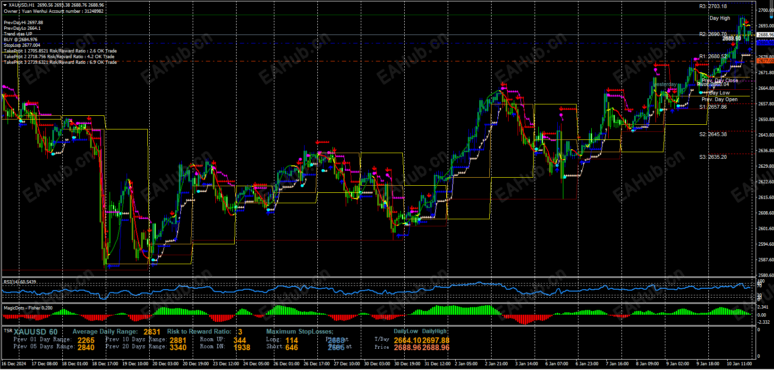The width and height of the screenshot is (774, 370).
Task: Click the Day High label
Action: pyautogui.click(x=720, y=18)
